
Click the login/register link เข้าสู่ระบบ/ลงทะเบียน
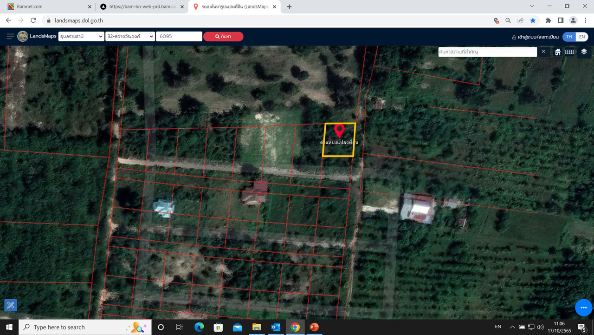coord(535,37)
